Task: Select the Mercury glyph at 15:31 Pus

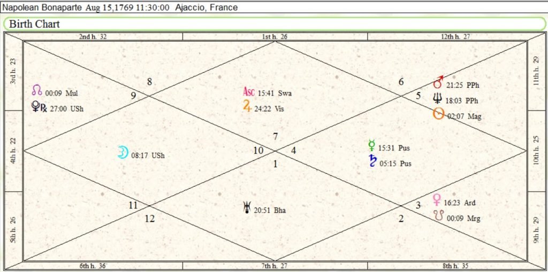Action: [x=371, y=145]
